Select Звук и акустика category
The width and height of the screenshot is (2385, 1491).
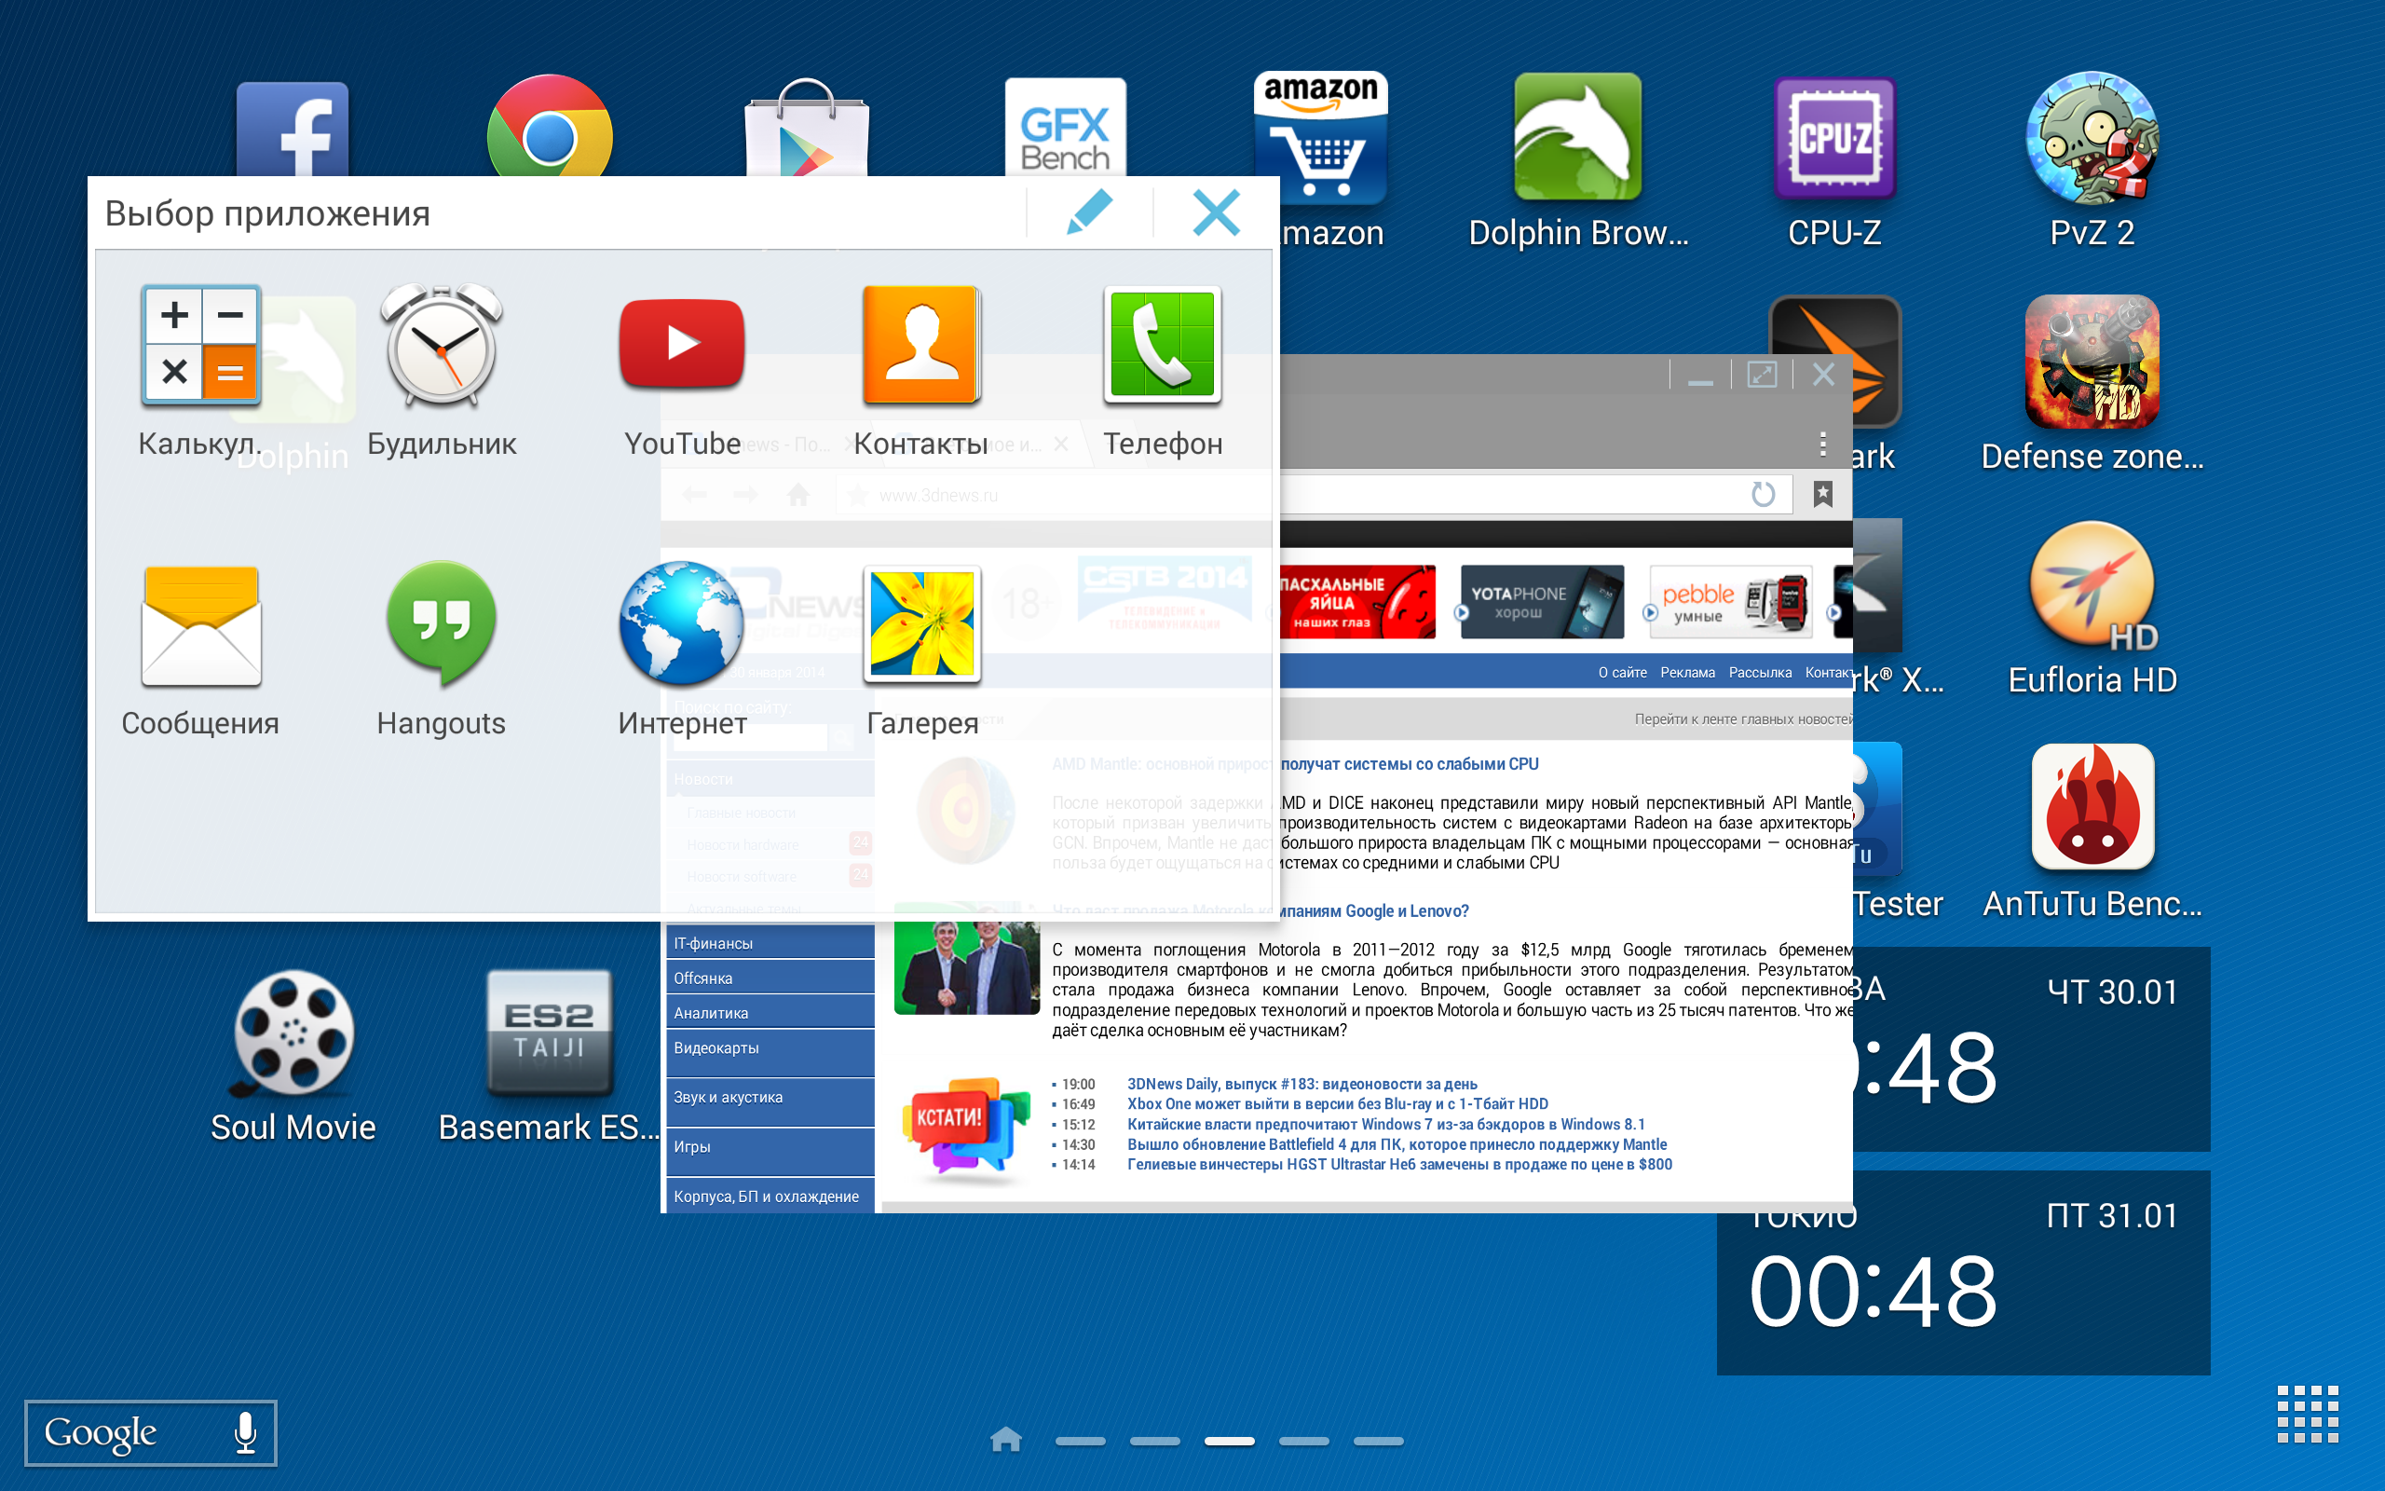point(770,1101)
